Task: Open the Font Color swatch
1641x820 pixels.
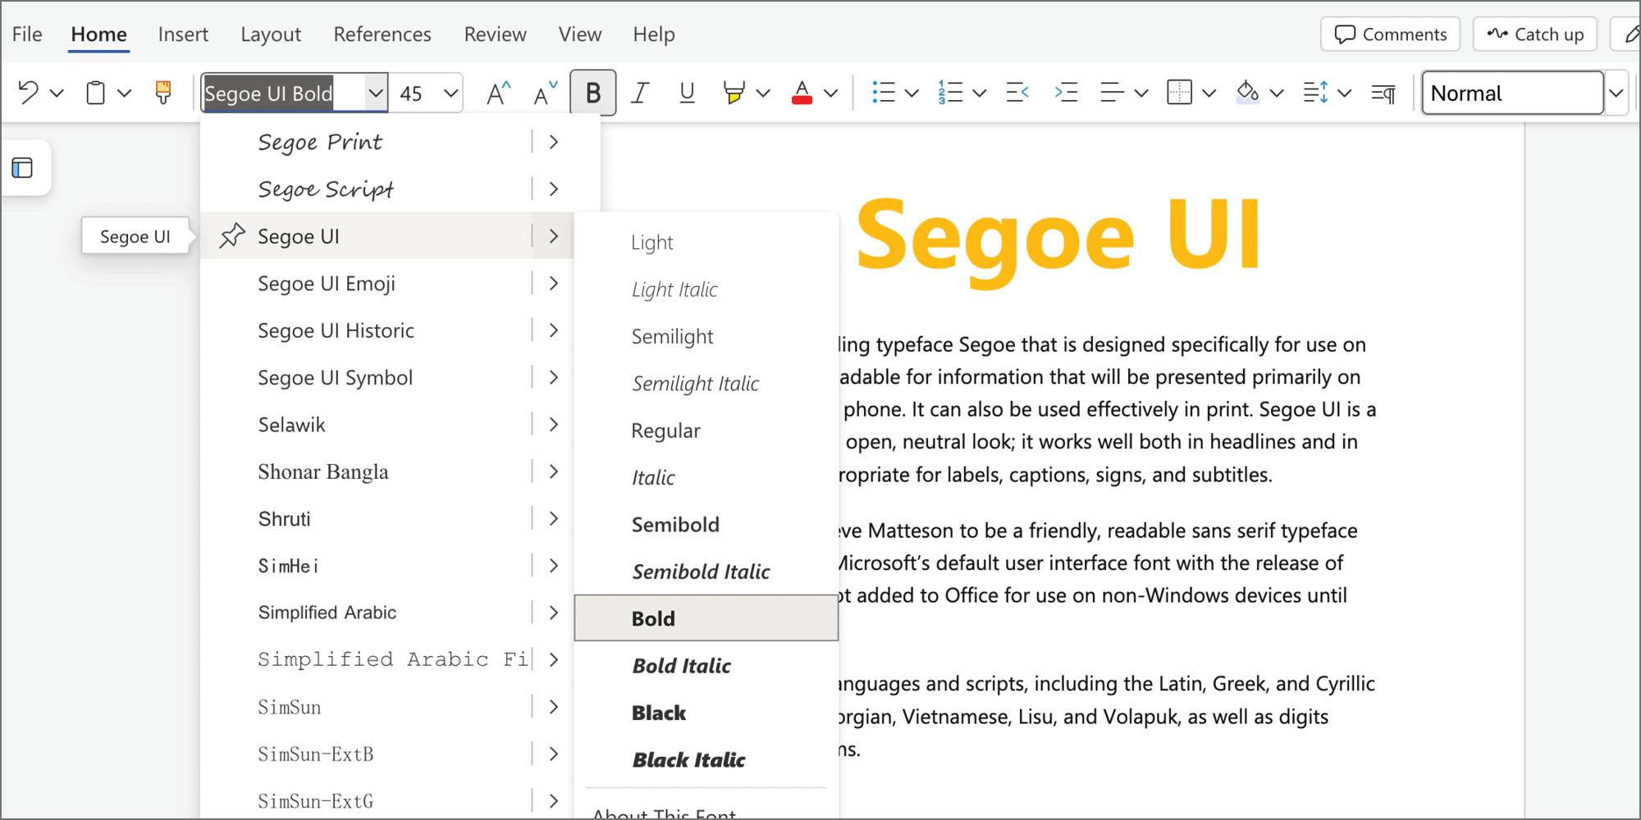Action: [802, 92]
